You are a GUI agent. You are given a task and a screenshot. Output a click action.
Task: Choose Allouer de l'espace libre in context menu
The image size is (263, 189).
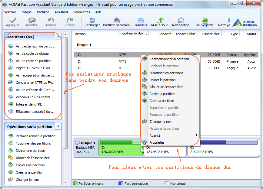[170, 87]
